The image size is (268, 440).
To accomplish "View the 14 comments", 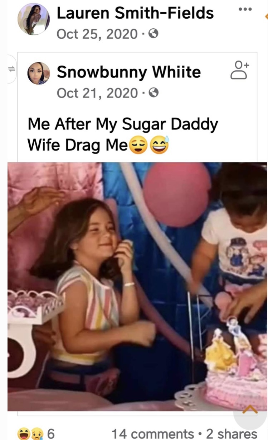I will (x=152, y=434).
